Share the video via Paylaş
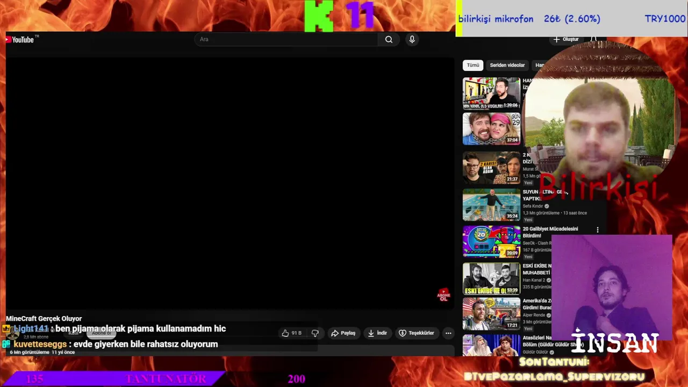The width and height of the screenshot is (688, 387). point(343,333)
